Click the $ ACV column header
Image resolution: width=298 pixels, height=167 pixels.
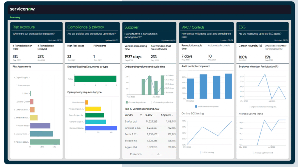(x=149, y=115)
